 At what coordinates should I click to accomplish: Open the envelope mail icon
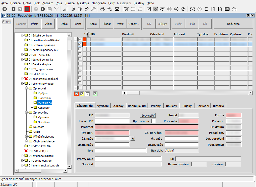[x=117, y=9]
